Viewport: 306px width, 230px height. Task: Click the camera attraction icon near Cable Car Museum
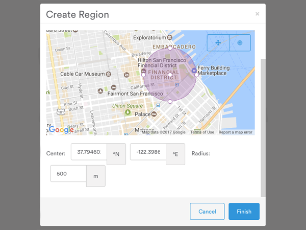click(126, 75)
